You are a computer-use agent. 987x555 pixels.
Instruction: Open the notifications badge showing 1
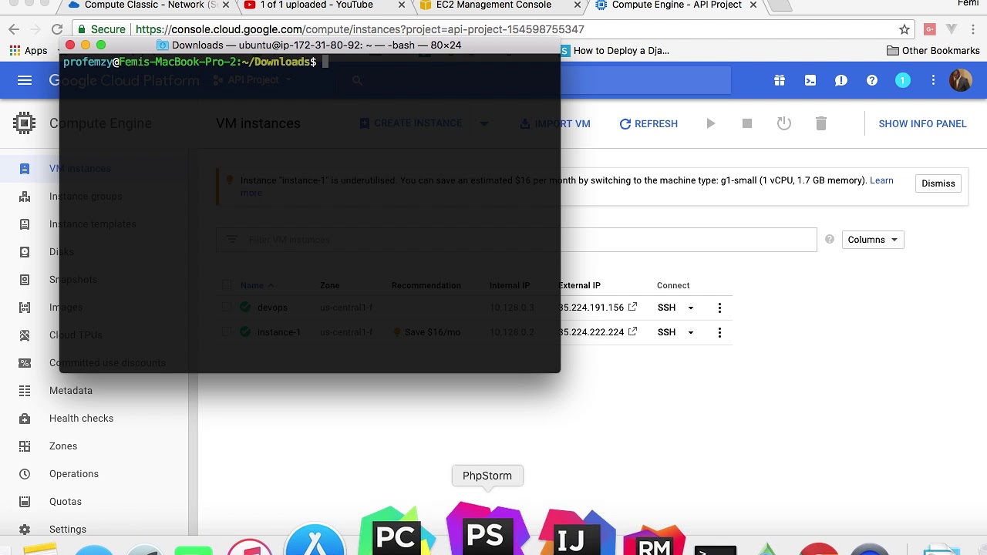click(903, 80)
